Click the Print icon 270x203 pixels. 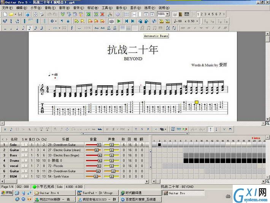click(x=41, y=14)
